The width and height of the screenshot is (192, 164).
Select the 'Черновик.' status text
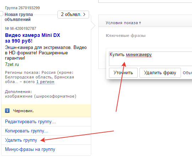[23, 111]
